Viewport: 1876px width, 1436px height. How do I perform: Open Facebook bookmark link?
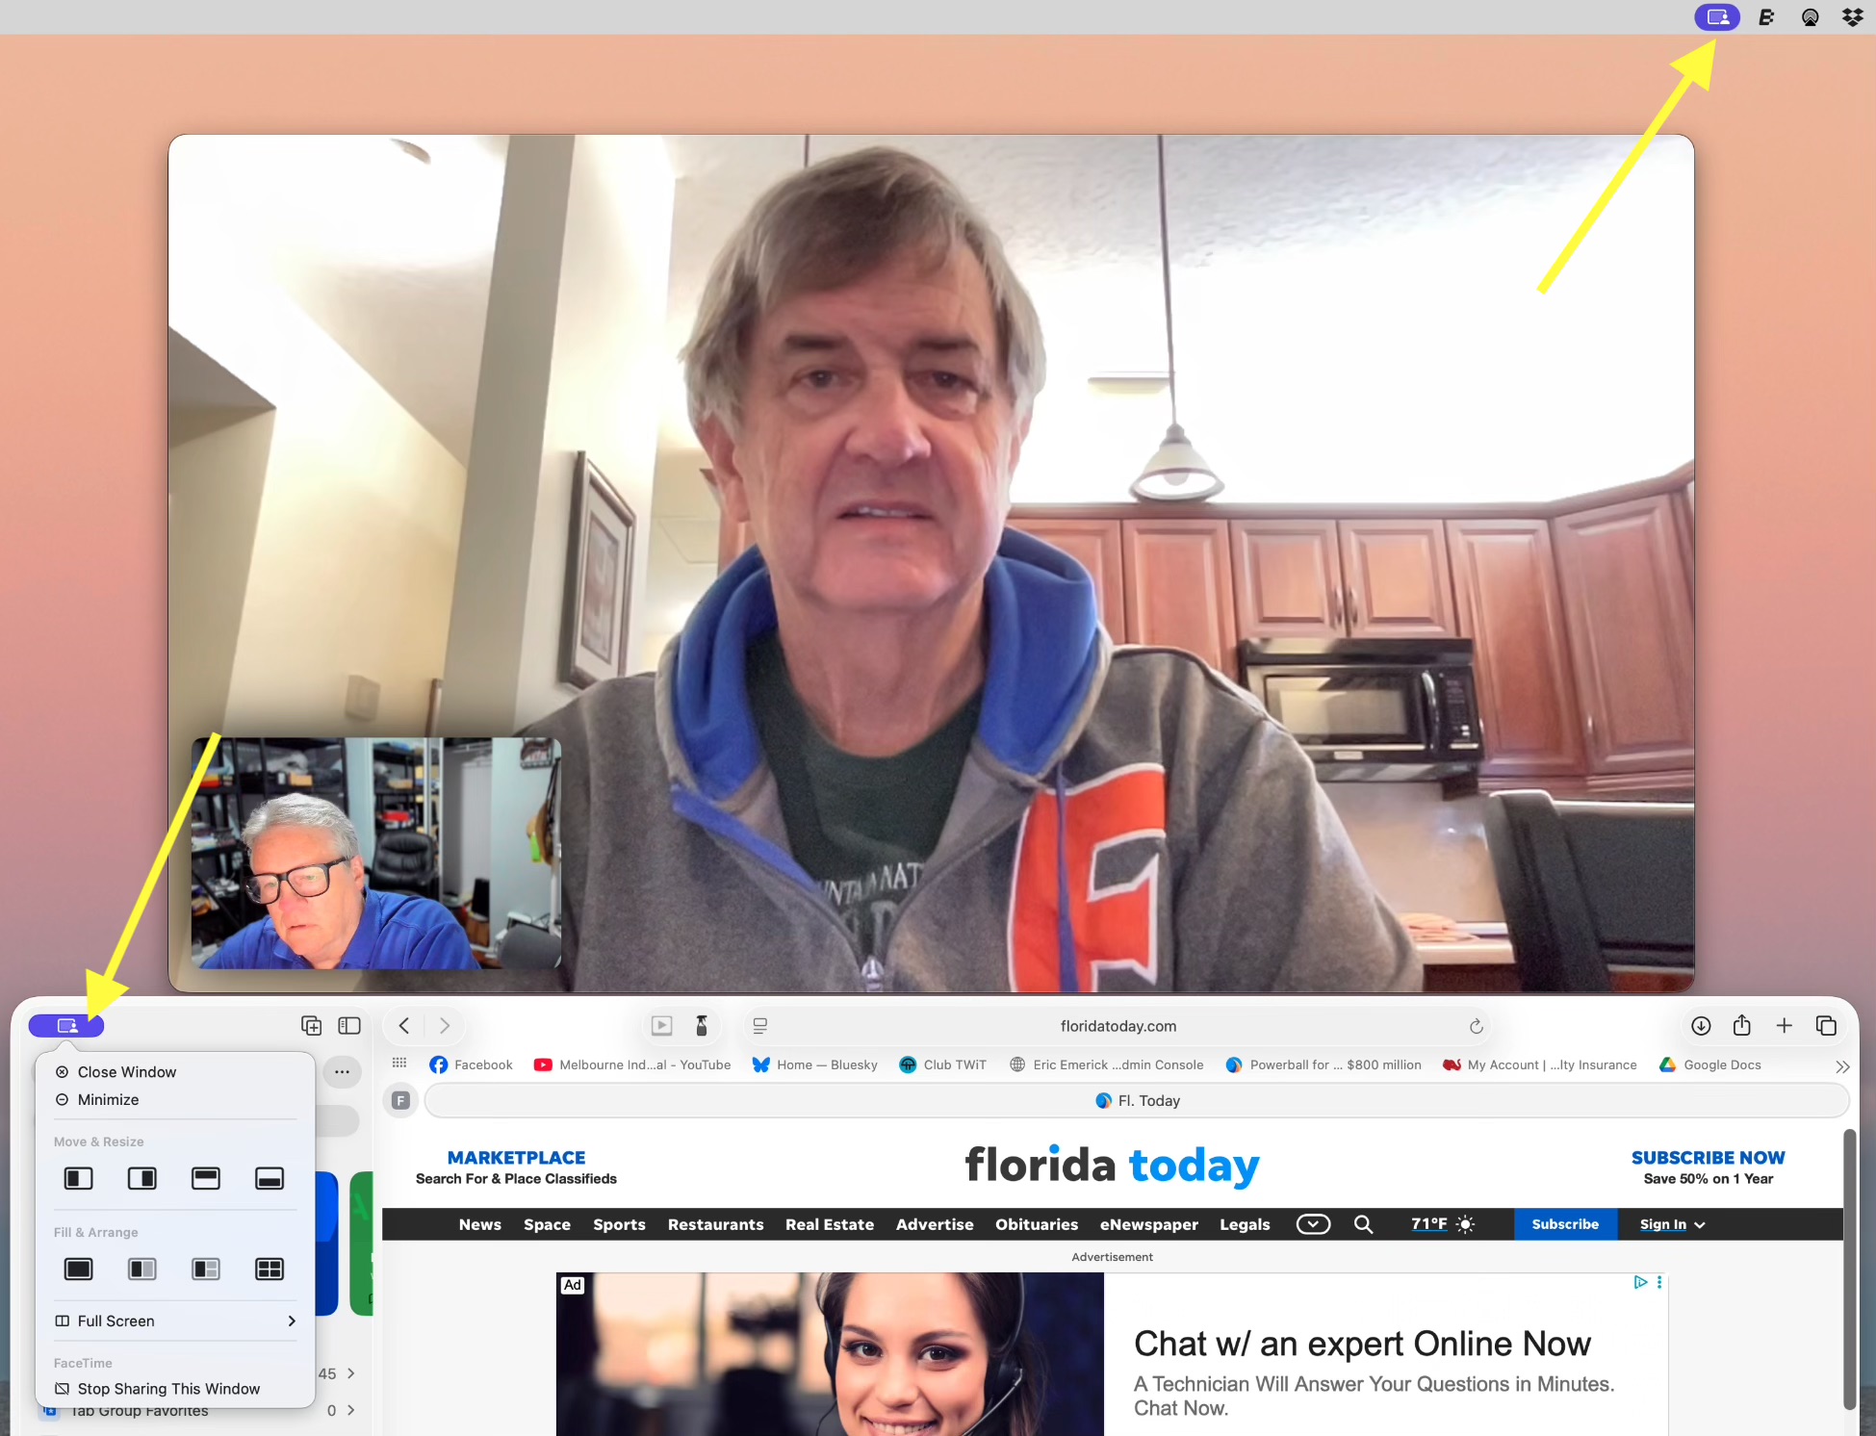(471, 1064)
